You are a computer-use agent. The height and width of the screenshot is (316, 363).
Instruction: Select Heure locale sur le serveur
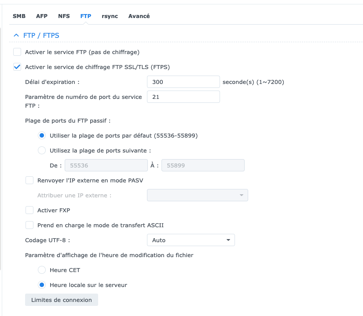tap(42, 285)
